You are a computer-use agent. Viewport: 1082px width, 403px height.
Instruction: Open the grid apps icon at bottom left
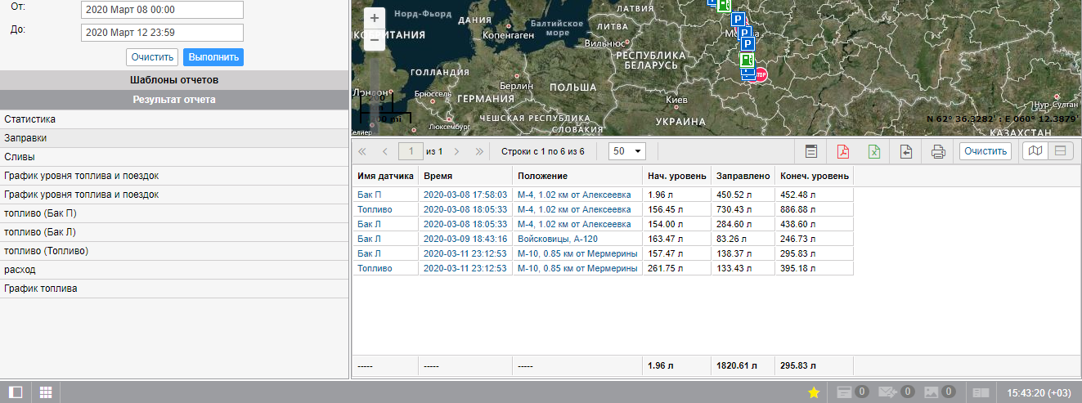[46, 392]
